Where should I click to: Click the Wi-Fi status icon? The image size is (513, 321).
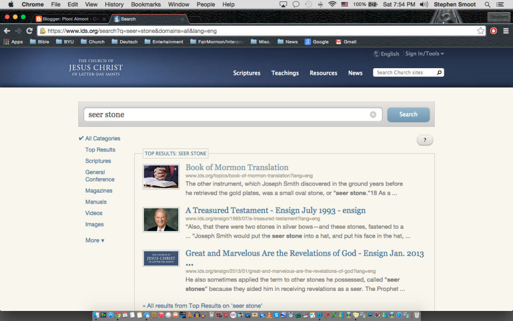(x=333, y=4)
